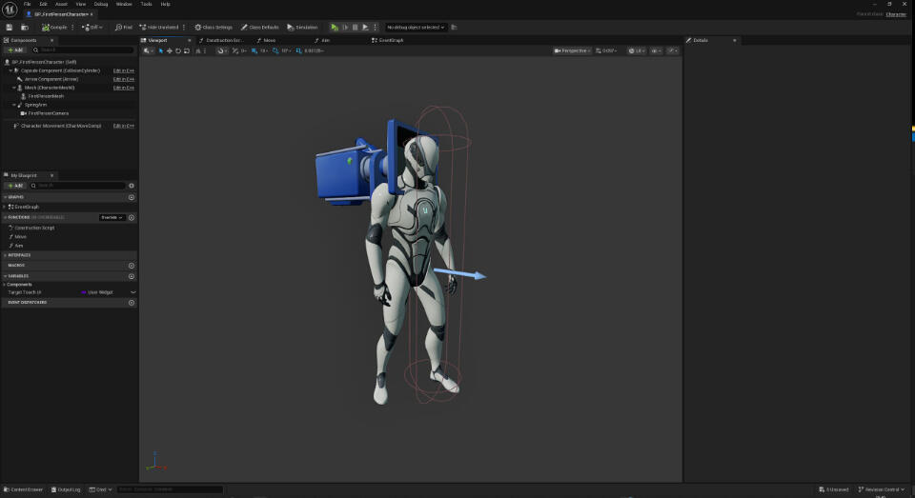The width and height of the screenshot is (915, 498).
Task: Switch to the Move function tab
Action: (269, 40)
